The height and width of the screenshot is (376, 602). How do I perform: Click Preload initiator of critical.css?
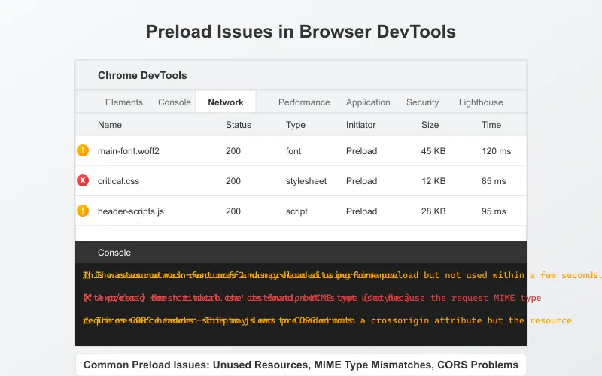click(361, 181)
